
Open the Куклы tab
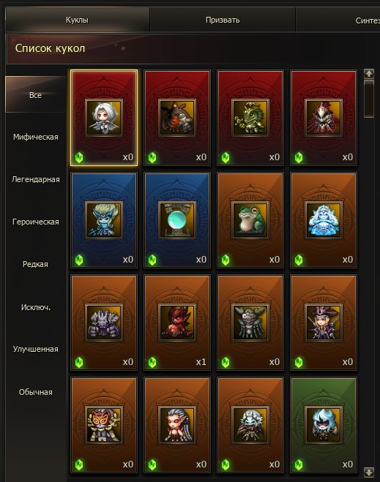[x=77, y=20]
